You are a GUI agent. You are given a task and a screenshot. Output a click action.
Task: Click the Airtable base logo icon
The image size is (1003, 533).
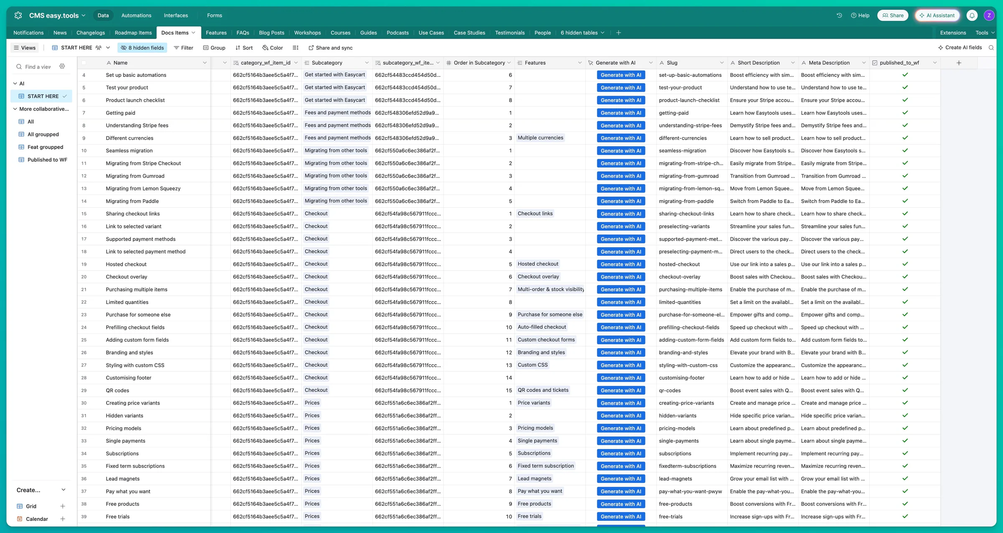[x=18, y=15]
